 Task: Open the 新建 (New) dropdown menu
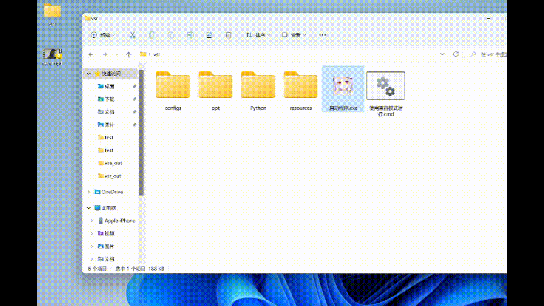coord(102,35)
